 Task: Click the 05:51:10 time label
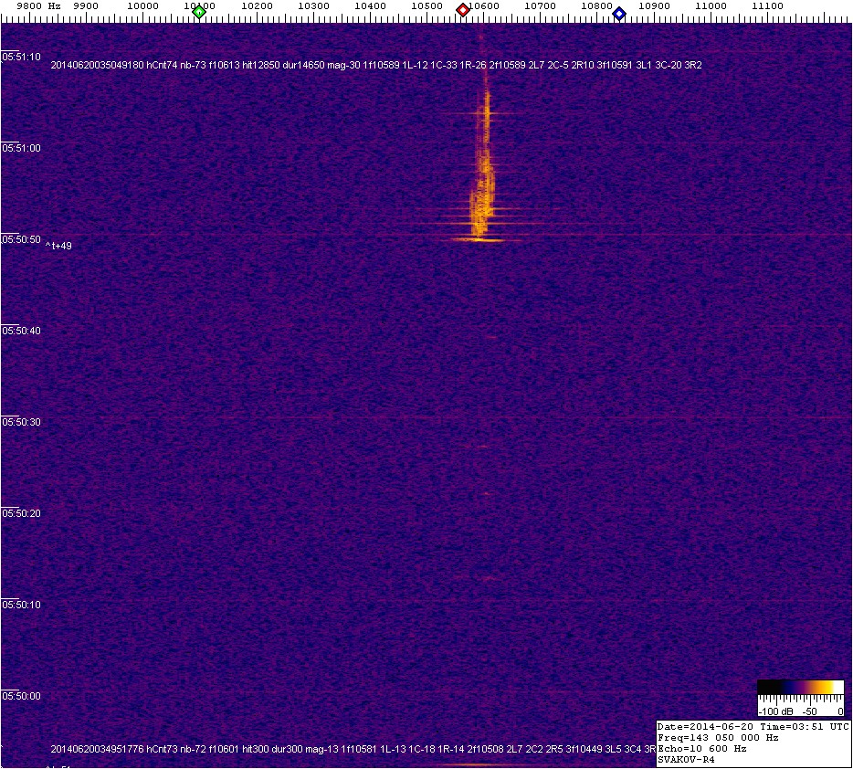pos(22,57)
